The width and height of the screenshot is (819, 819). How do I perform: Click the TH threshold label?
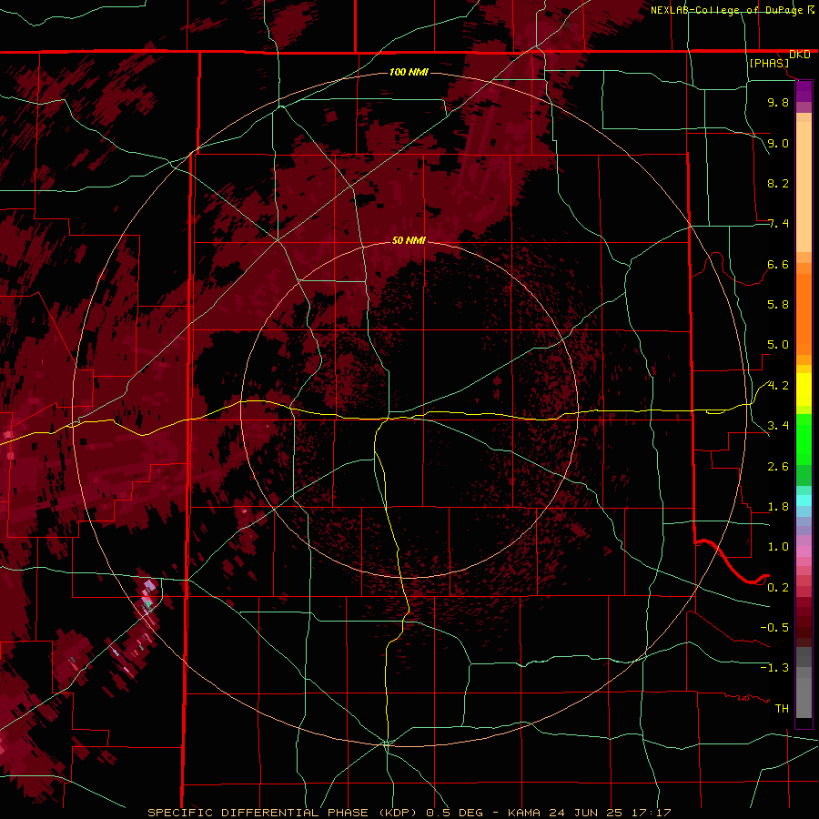[x=782, y=709]
